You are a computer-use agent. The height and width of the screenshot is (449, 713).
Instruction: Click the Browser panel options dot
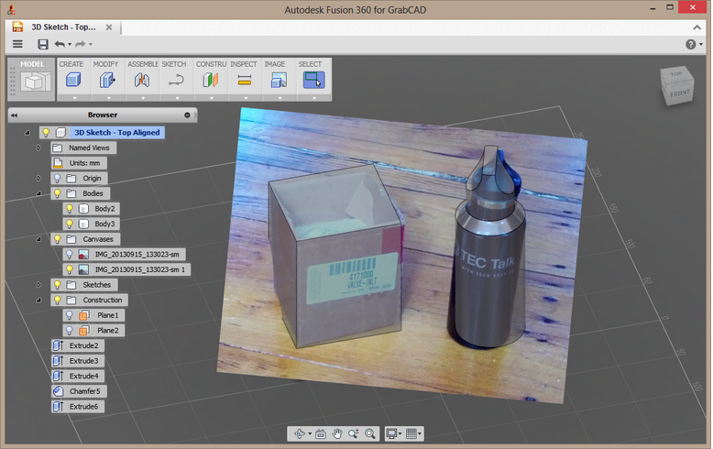187,115
